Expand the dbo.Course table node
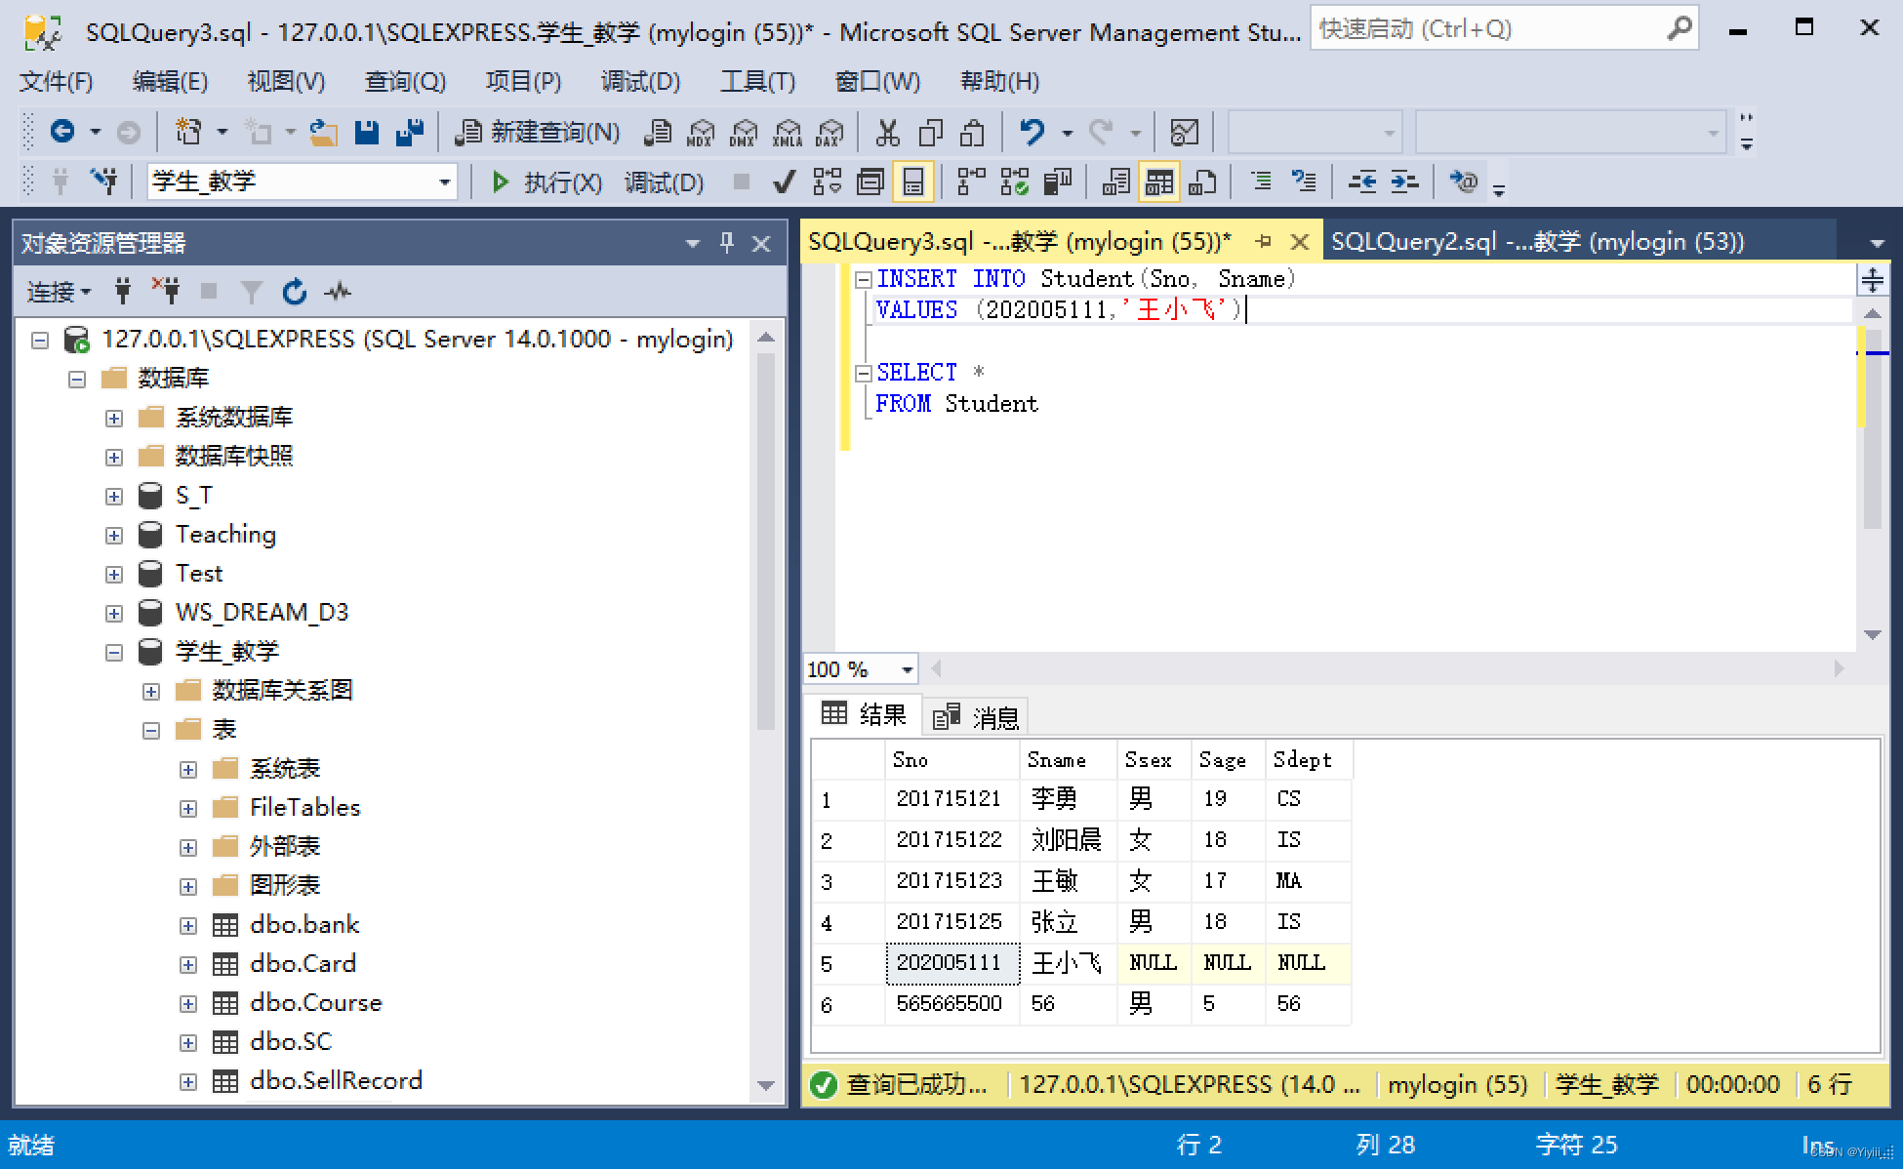The image size is (1903, 1169). (188, 1003)
